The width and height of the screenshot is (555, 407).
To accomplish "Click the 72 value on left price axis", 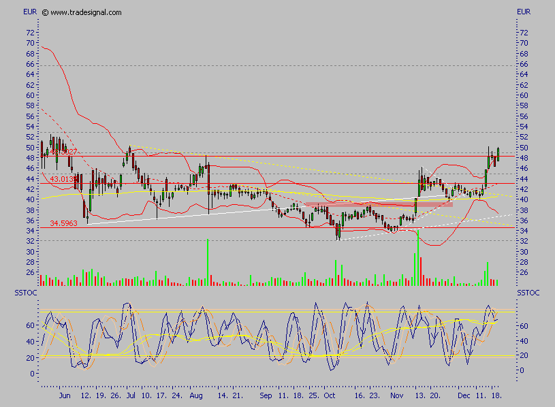I will tap(30, 33).
